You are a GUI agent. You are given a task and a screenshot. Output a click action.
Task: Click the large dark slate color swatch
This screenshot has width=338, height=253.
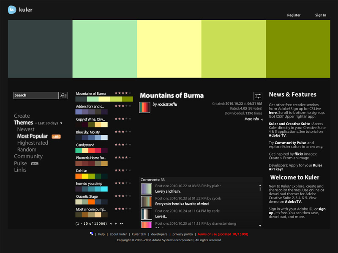[x=40, y=49]
